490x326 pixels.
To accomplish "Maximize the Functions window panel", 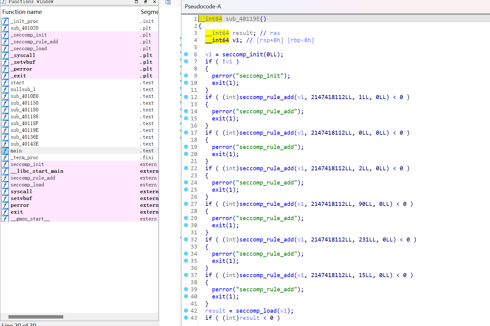I will click(136, 2).
